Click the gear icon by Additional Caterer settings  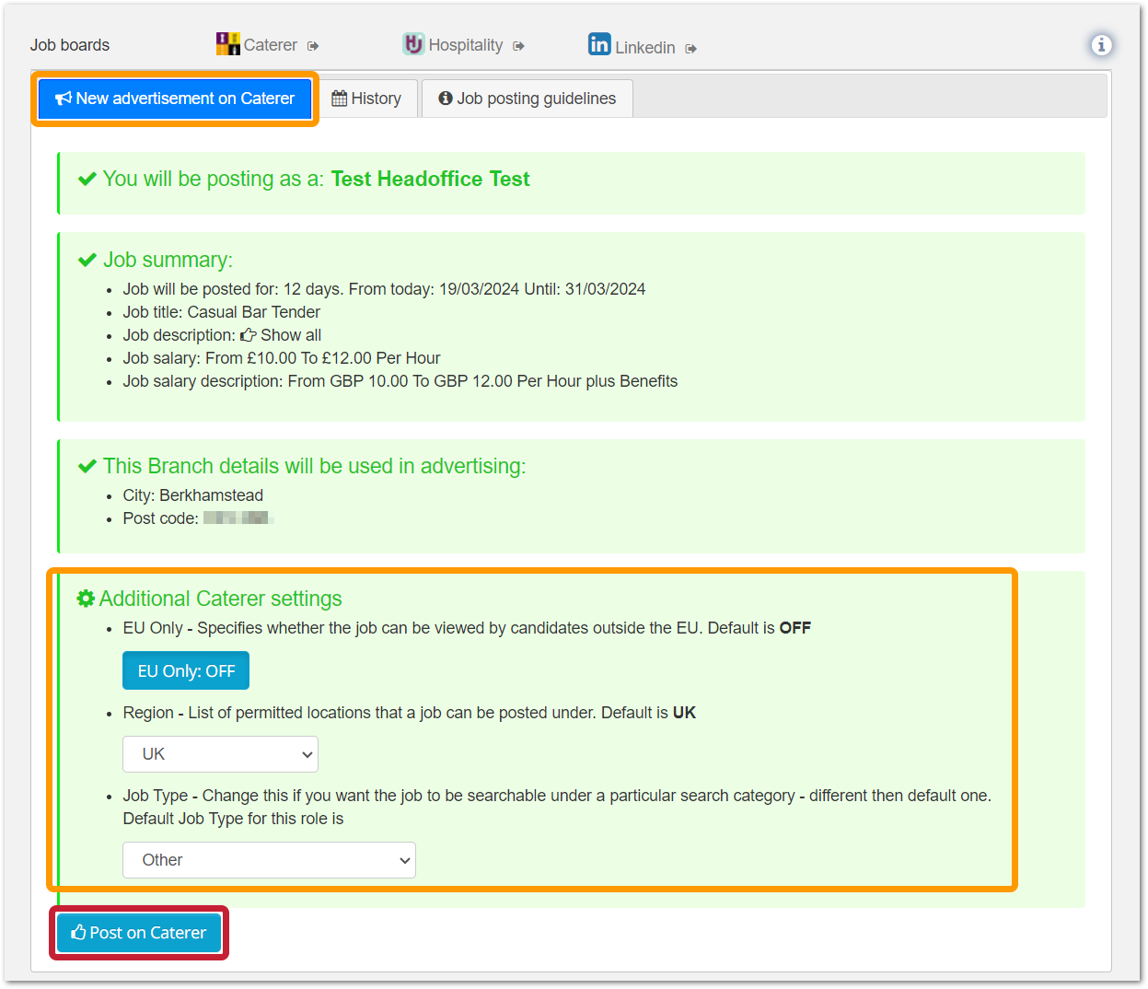click(x=86, y=599)
